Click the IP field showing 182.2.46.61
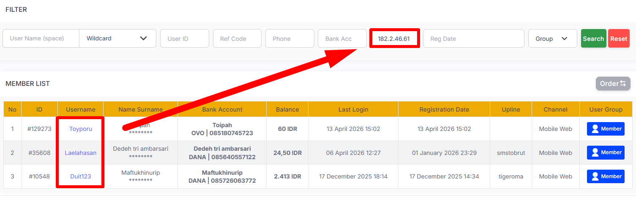This screenshot has height=200, width=636. 395,38
